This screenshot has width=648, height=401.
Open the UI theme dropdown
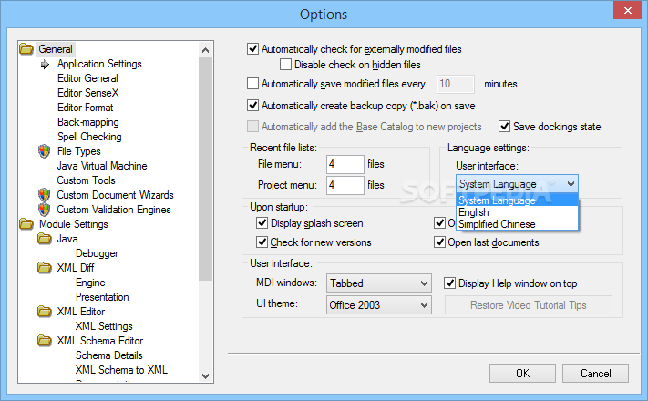coord(378,305)
